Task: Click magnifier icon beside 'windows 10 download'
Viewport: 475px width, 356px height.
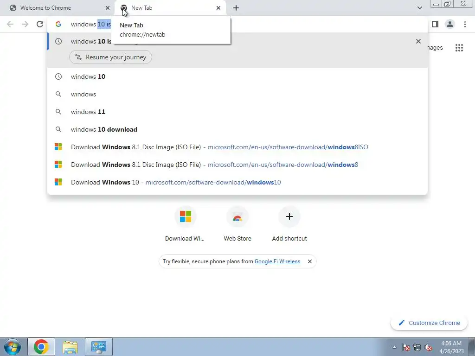Action: click(58, 129)
